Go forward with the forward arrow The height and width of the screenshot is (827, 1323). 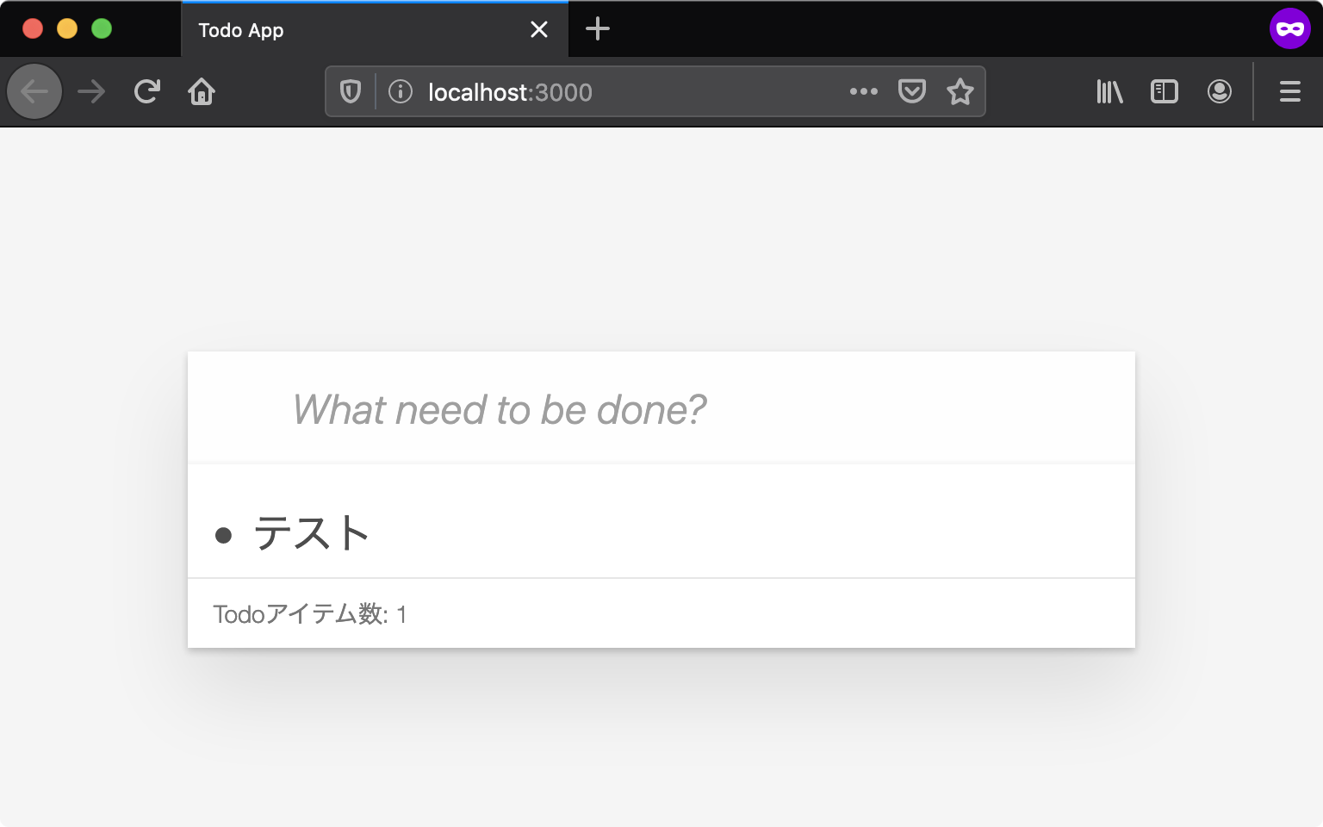tap(91, 91)
